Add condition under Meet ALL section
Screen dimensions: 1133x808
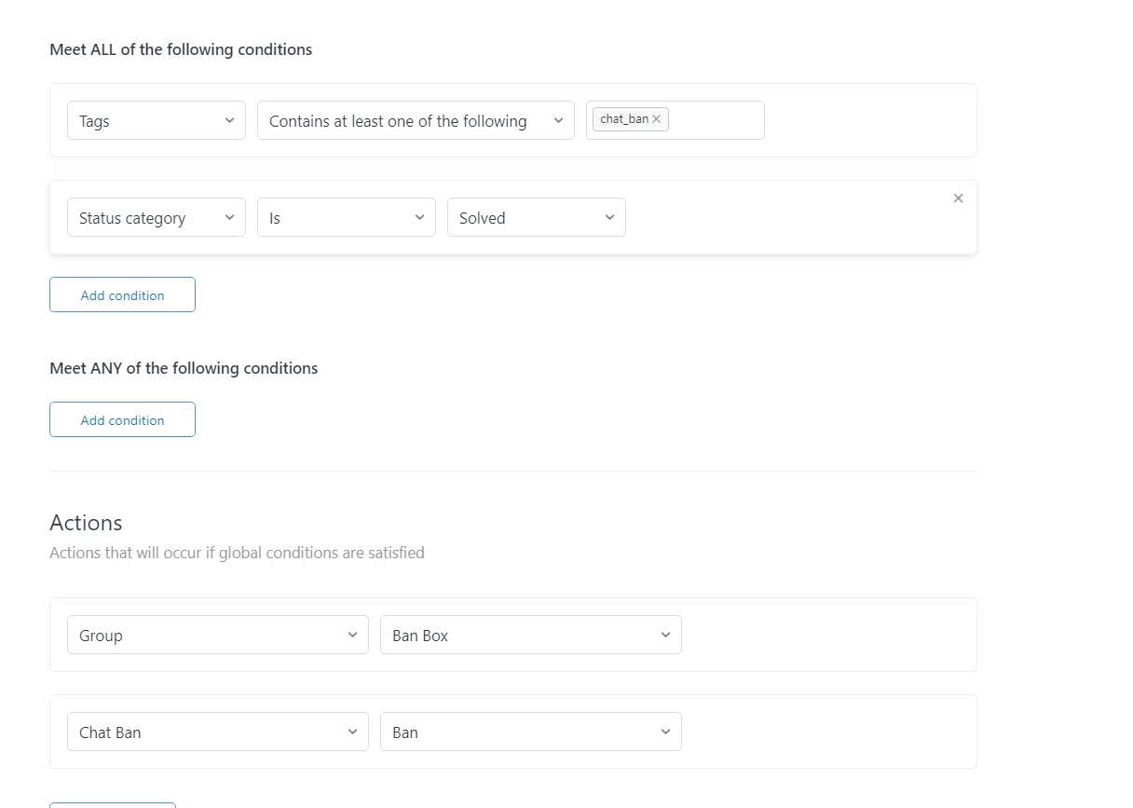pos(122,295)
